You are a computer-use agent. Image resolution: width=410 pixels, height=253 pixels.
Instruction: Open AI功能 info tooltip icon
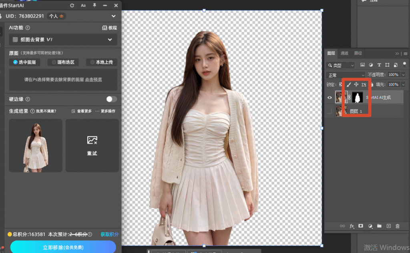(28, 28)
